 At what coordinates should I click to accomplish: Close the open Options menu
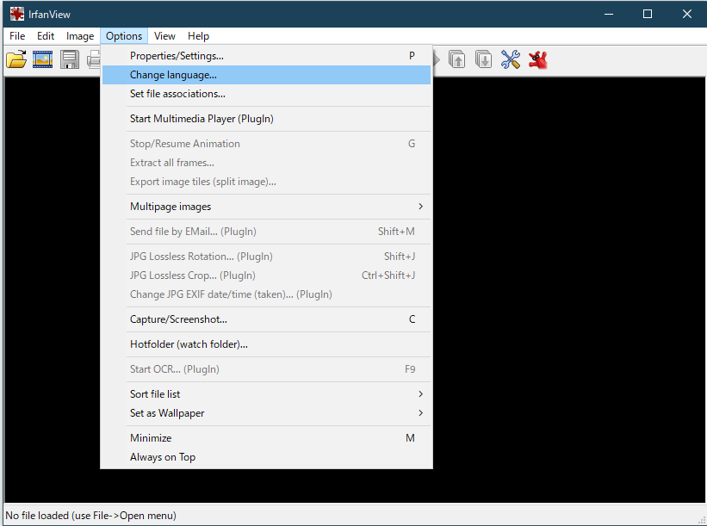point(124,36)
